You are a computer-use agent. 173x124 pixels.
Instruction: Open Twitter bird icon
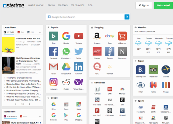pyautogui.click(x=79, y=51)
